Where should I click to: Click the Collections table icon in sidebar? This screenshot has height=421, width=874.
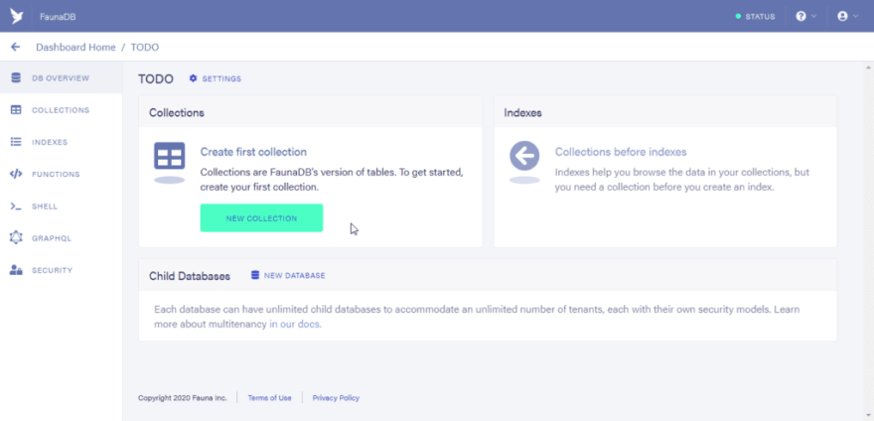(16, 110)
